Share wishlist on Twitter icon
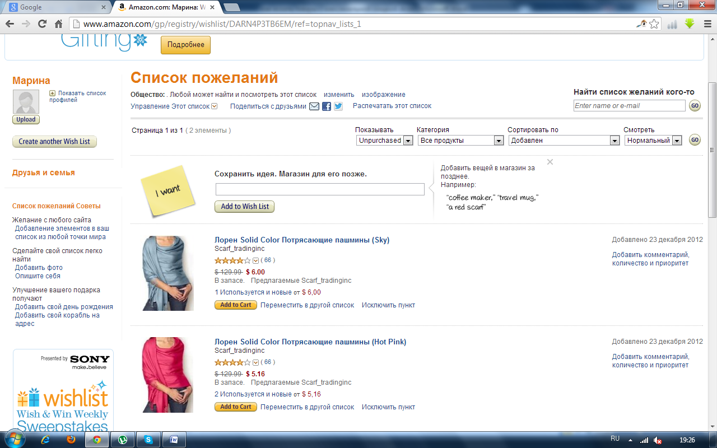Image resolution: width=717 pixels, height=448 pixels. (338, 106)
